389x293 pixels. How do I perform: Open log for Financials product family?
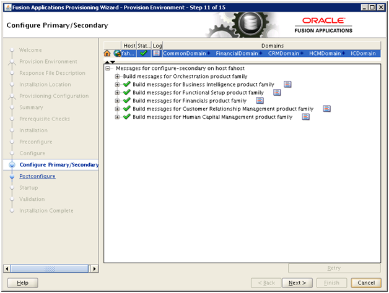pos(260,101)
